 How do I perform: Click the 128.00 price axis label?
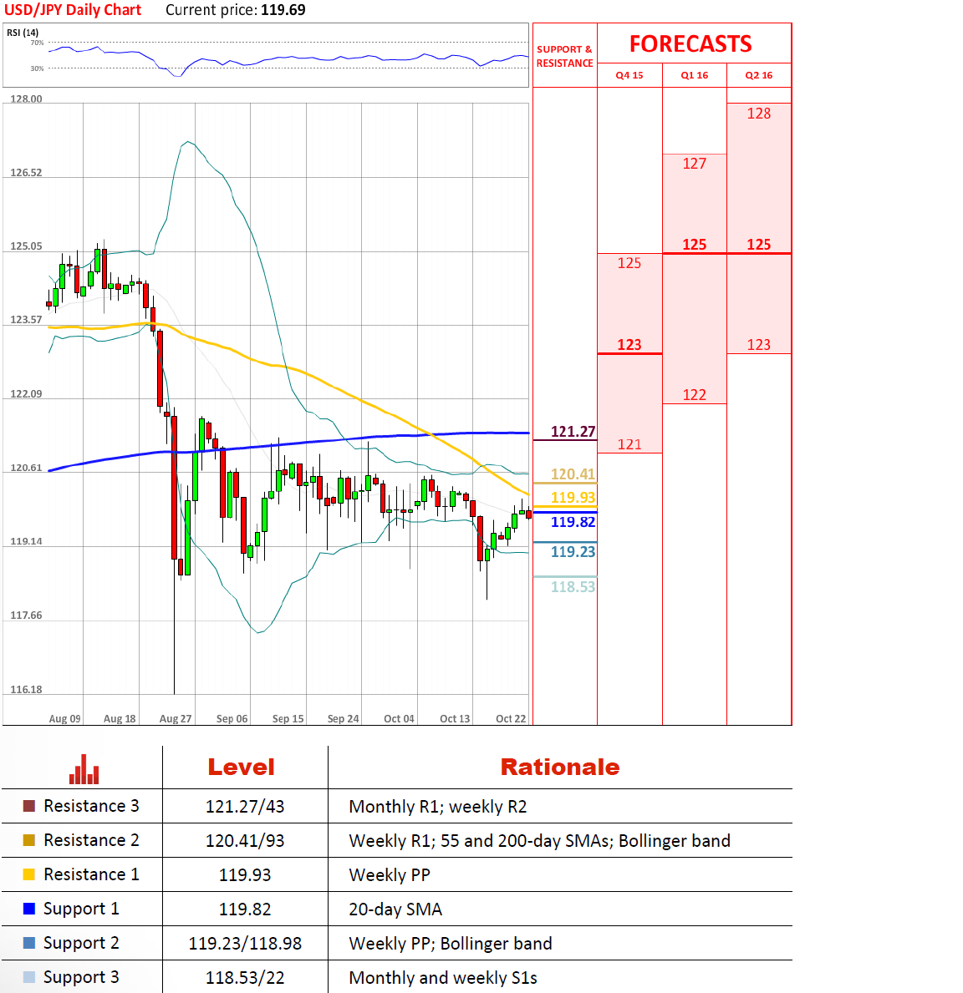pyautogui.click(x=26, y=99)
